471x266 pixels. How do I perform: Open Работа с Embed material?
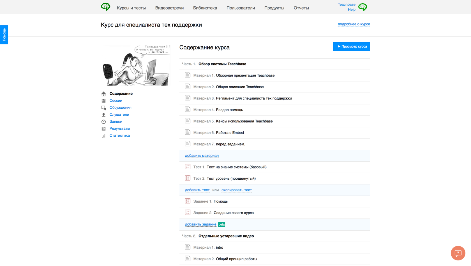click(230, 133)
